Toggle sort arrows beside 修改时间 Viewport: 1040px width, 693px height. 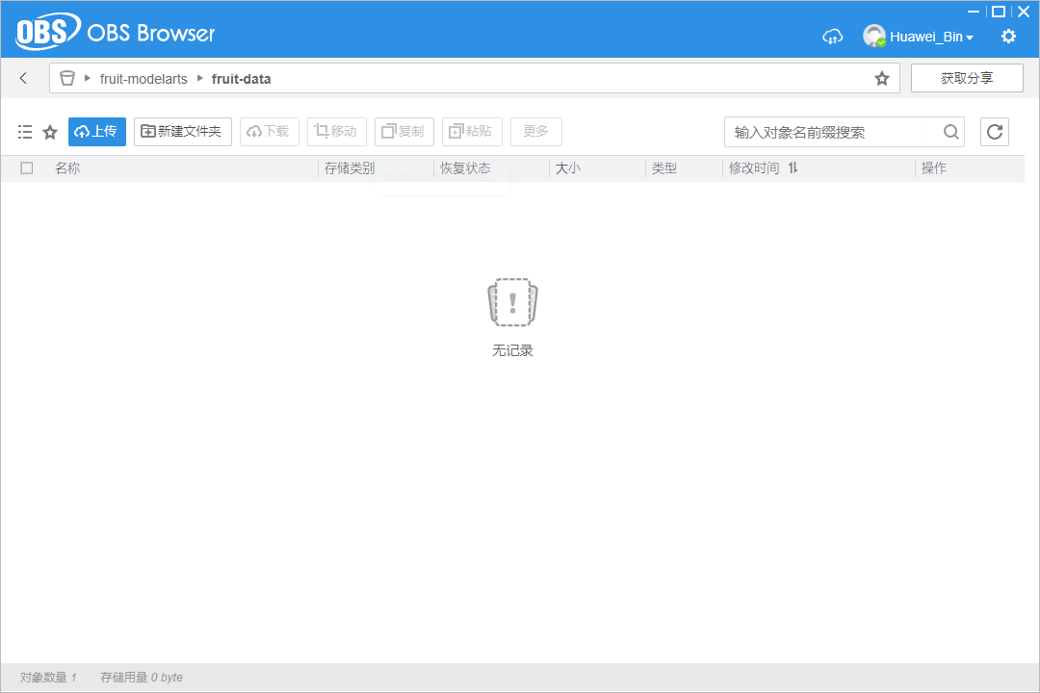[793, 167]
